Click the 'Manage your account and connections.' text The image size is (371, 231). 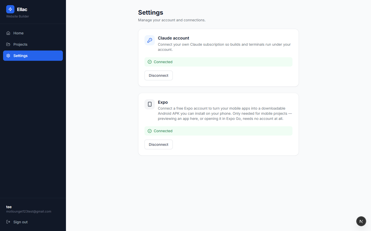[172, 20]
